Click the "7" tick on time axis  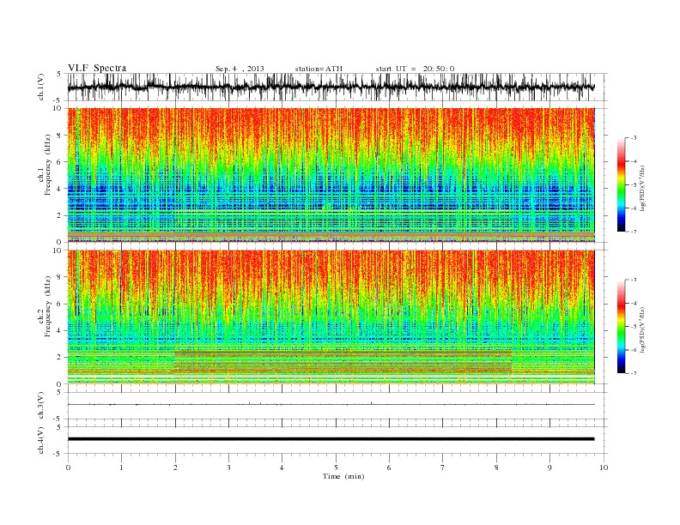[443, 468]
